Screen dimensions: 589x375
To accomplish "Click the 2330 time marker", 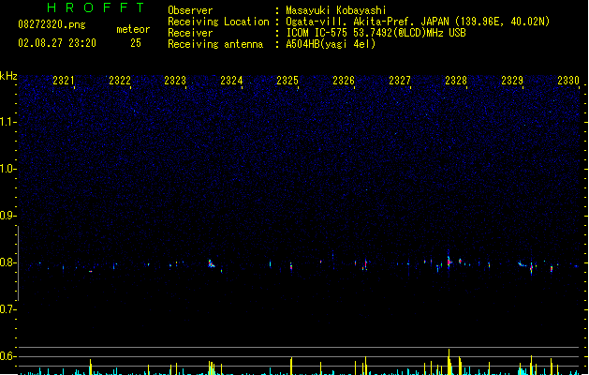I will pos(568,81).
